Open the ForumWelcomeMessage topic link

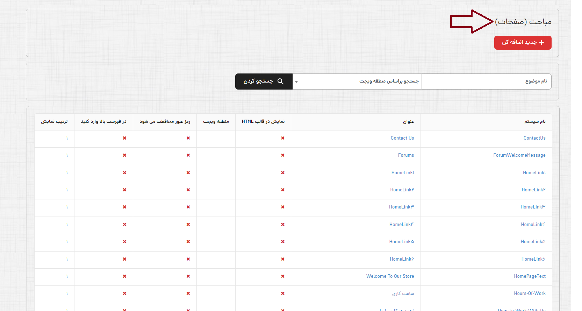tap(519, 155)
